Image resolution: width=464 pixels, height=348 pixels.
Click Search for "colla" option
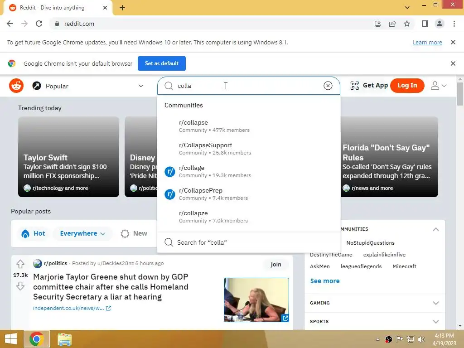(249, 242)
